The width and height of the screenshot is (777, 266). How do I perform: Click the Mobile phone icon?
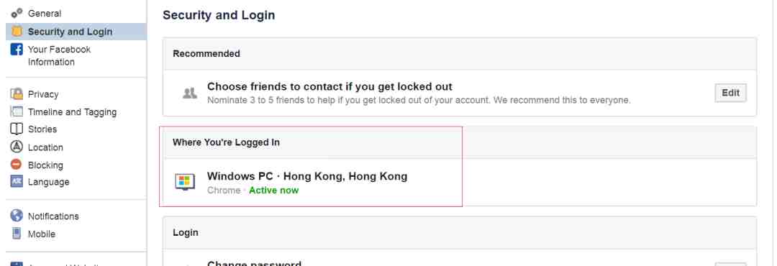17,234
